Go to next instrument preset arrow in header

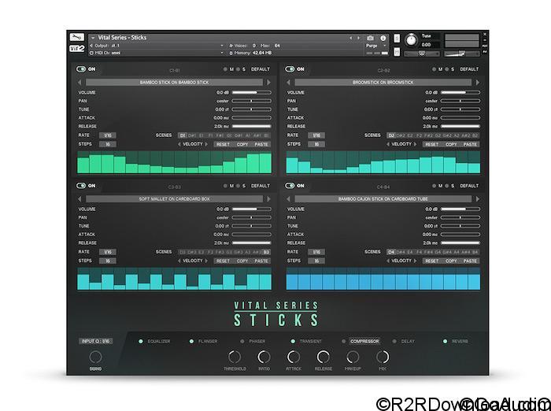click(x=358, y=38)
